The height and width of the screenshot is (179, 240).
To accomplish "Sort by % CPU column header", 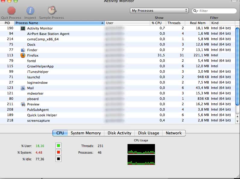I will (x=158, y=23).
